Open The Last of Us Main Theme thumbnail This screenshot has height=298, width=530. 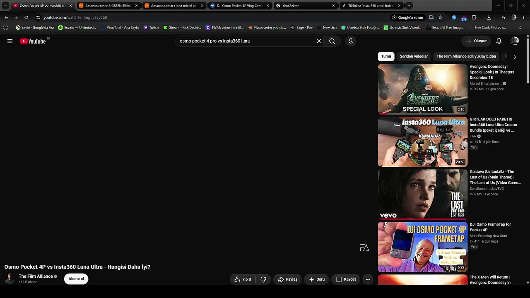tap(422, 194)
